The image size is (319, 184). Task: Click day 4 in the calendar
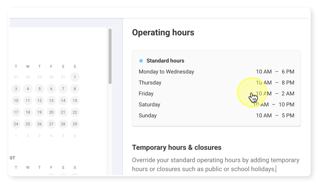(28, 89)
